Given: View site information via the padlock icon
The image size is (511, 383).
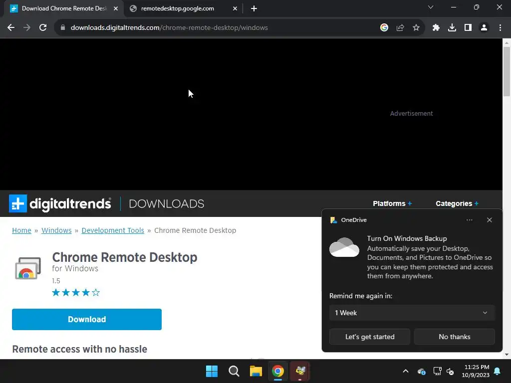Looking at the screenshot, I should click(63, 28).
